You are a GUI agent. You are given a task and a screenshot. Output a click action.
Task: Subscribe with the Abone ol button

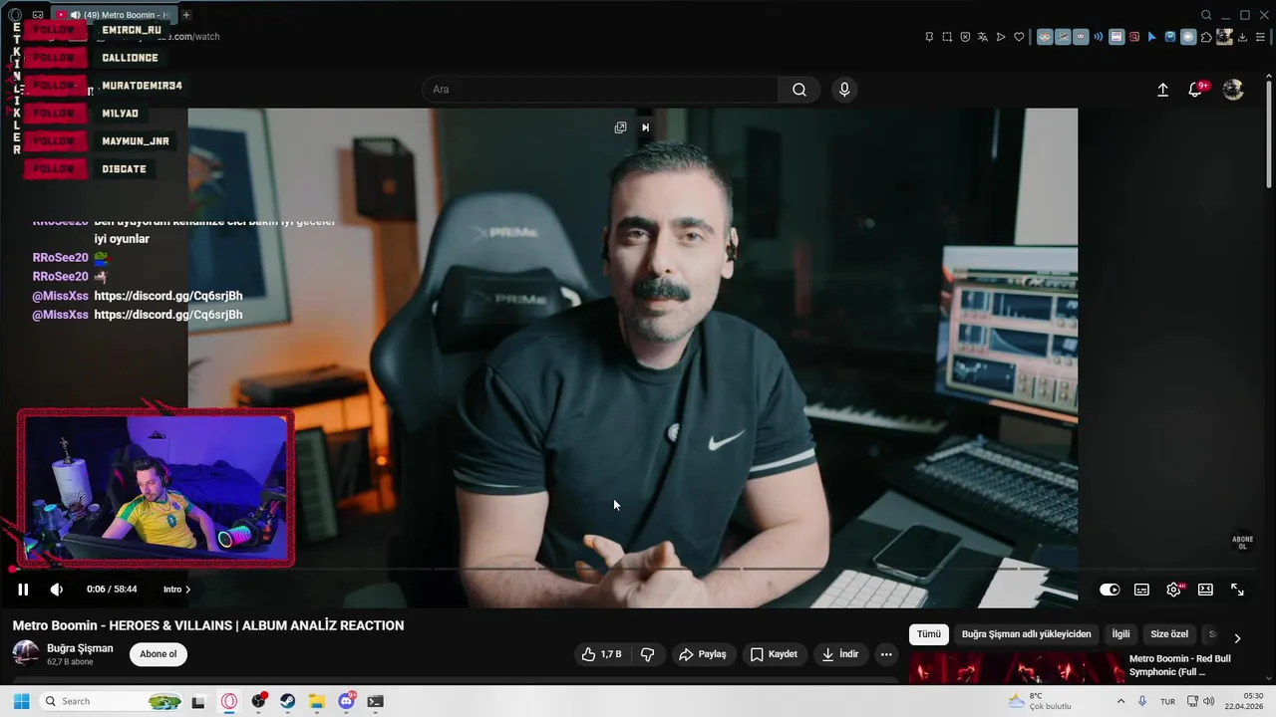[x=159, y=654]
